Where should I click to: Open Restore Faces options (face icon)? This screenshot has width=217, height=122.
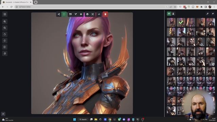pyautogui.click(x=87, y=14)
